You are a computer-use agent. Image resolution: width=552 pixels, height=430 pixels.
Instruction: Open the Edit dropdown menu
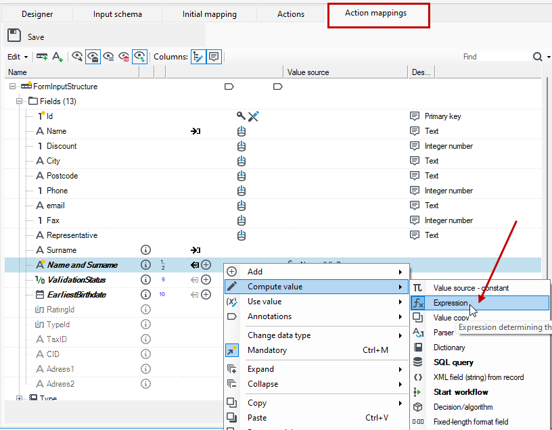tap(18, 57)
